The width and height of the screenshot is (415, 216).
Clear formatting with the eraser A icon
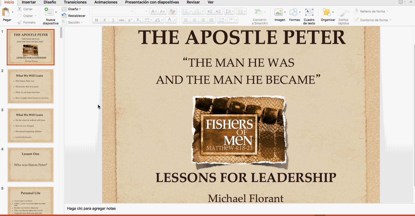[x=172, y=12]
